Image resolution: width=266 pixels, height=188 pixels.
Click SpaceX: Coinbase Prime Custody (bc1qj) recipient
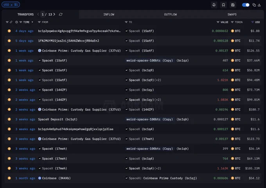point(161,178)
